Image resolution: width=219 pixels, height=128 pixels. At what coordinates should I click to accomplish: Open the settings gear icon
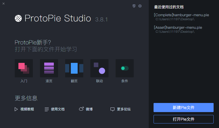[140, 6]
